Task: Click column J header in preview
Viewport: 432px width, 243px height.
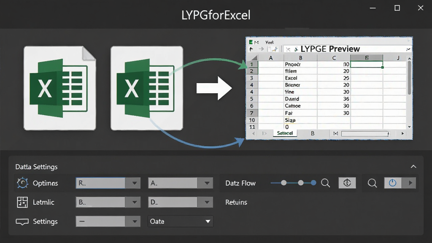Action: [x=398, y=58]
